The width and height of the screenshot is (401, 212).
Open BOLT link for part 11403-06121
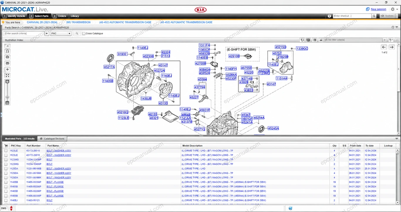point(50,200)
